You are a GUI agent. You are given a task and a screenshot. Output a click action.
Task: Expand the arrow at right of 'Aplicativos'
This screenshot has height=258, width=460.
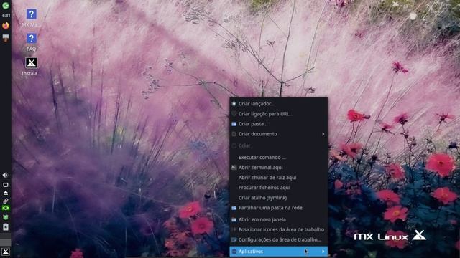tap(323, 252)
